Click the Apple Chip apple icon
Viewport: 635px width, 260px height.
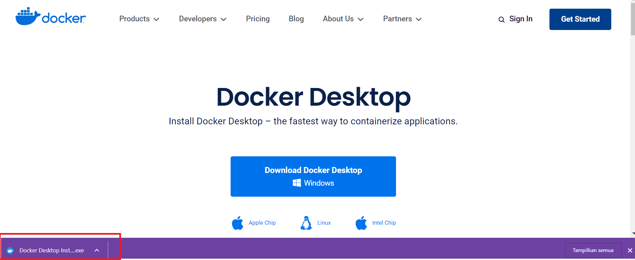(238, 223)
